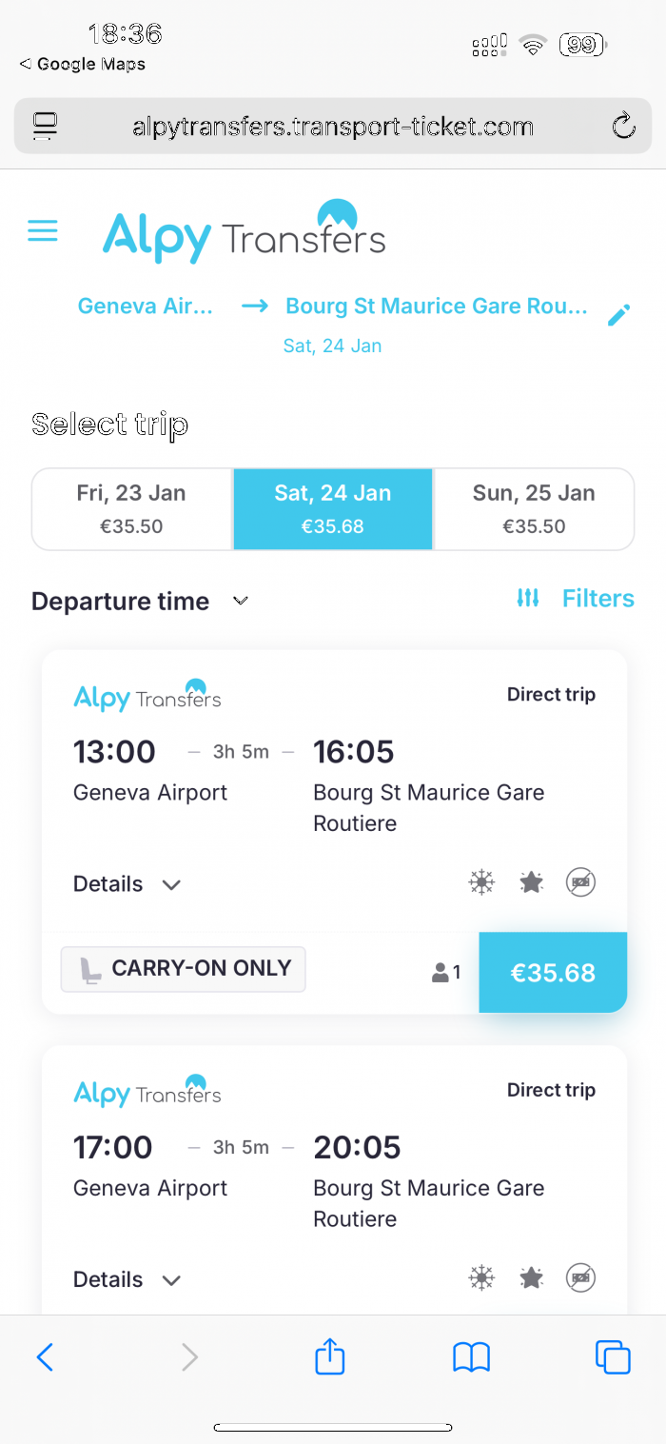Show all open Safari tabs
Image resolution: width=666 pixels, height=1444 pixels.
point(613,1356)
